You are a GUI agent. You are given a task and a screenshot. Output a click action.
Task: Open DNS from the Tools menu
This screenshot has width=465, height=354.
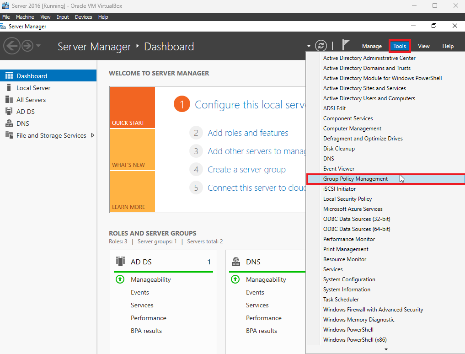coord(329,159)
